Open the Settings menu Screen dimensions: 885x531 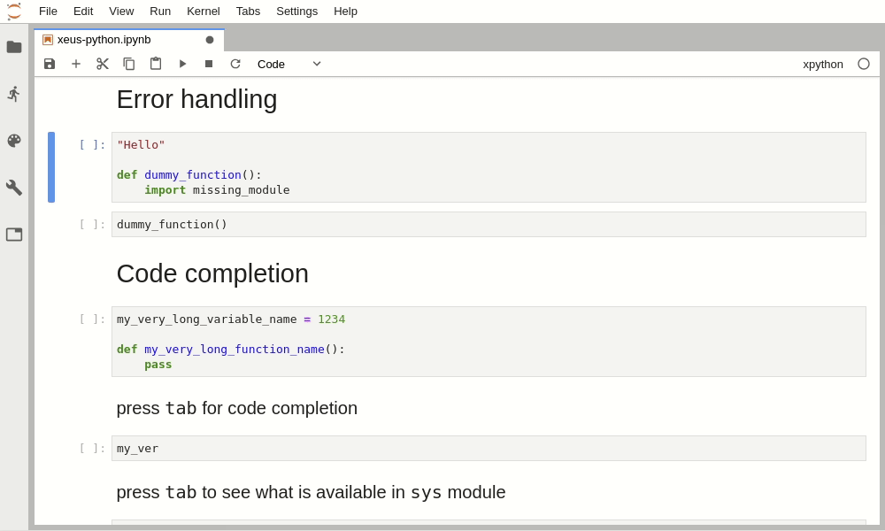click(x=296, y=11)
